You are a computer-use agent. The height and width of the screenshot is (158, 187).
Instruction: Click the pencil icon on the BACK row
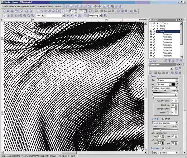(x=154, y=26)
